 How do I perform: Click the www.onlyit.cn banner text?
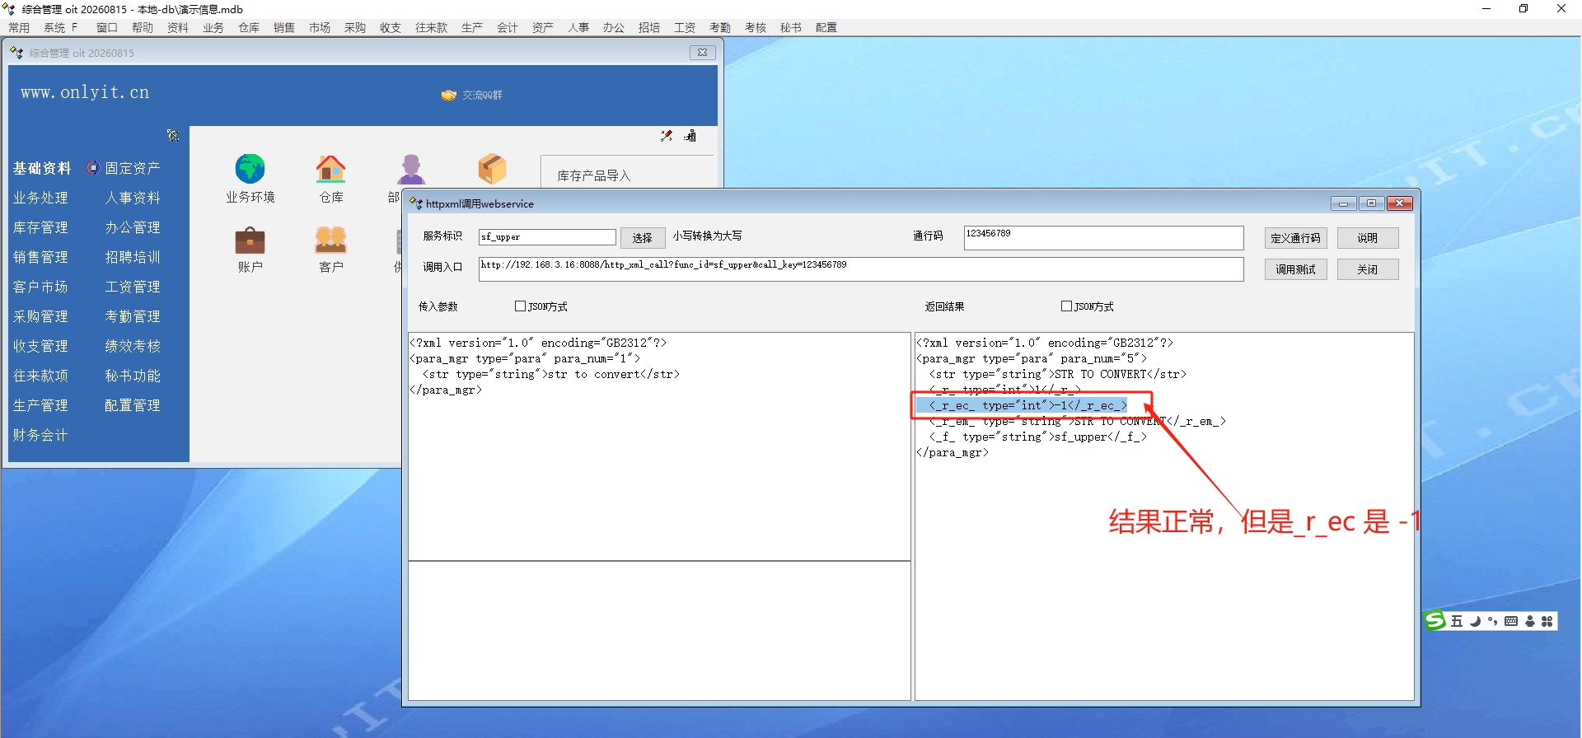pyautogui.click(x=85, y=92)
